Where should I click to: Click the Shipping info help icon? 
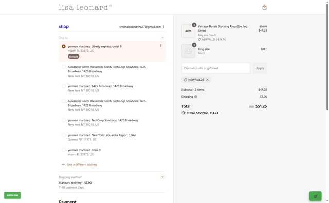[196, 97]
